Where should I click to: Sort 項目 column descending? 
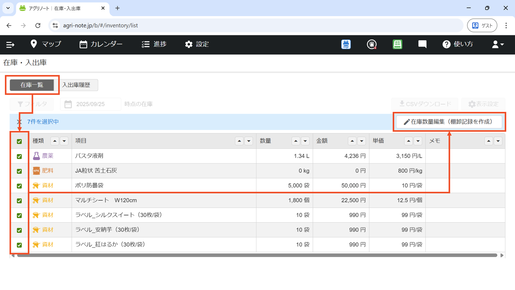[x=249, y=141]
